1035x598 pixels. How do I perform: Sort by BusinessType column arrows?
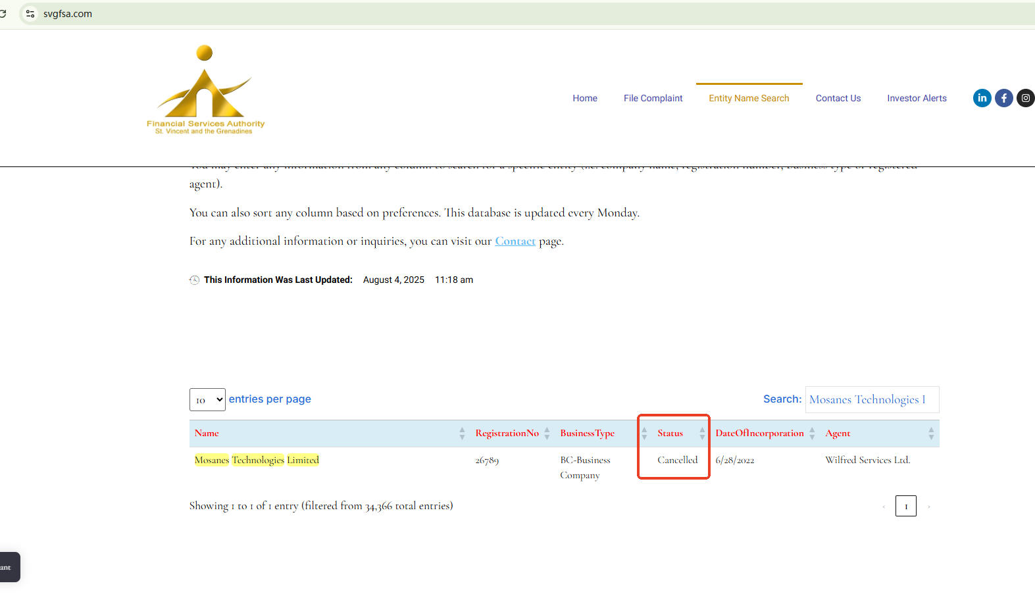[644, 434]
